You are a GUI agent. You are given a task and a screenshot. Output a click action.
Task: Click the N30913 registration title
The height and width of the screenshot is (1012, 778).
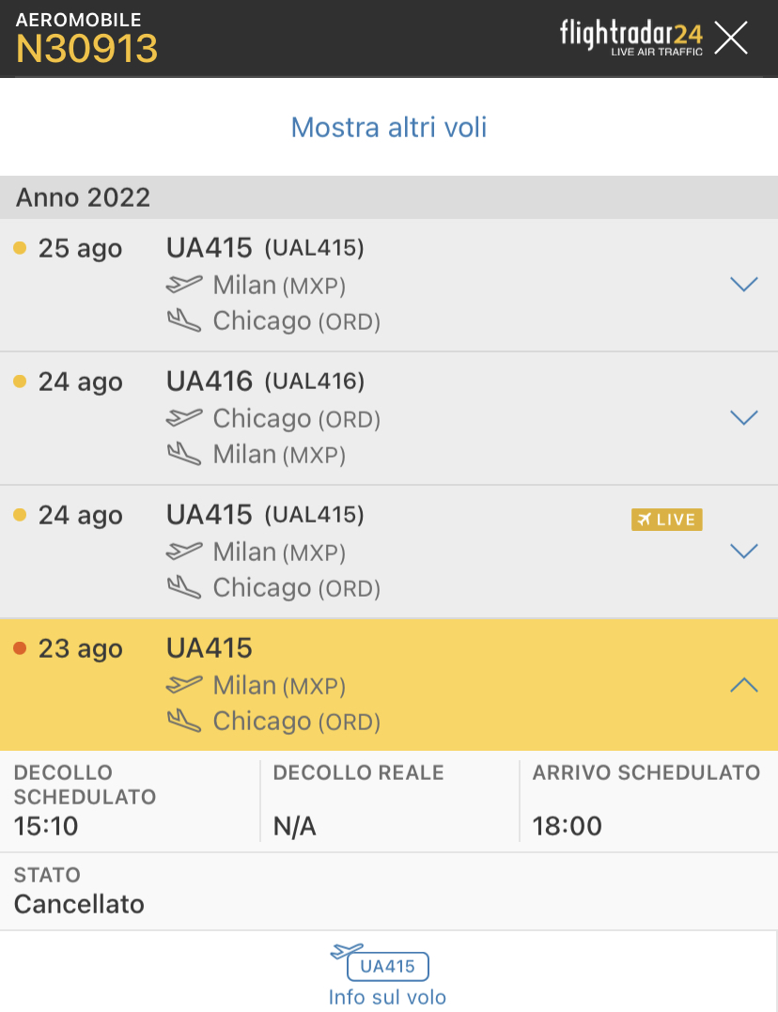point(86,49)
